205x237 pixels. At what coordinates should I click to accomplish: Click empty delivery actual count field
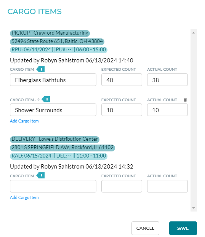point(167,186)
